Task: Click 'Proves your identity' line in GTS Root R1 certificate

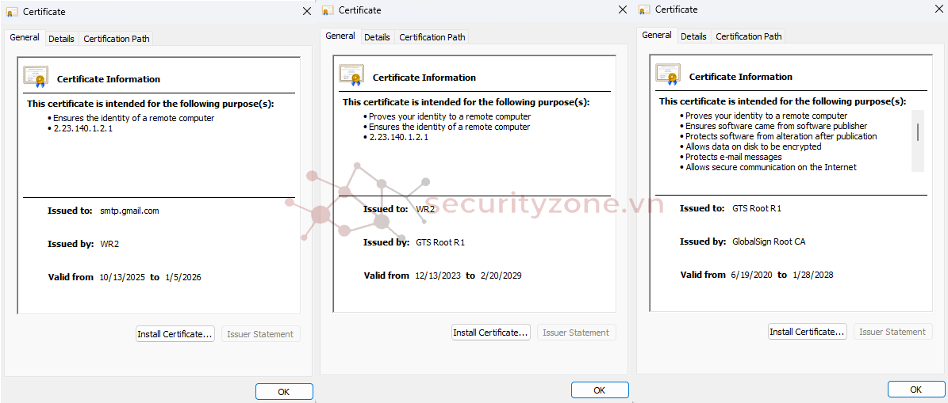Action: coord(764,116)
